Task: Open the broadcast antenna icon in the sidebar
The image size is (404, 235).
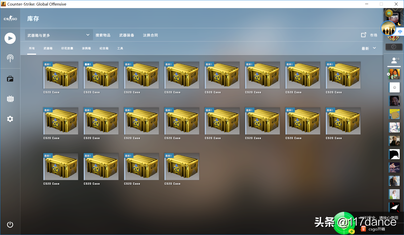Action: (x=10, y=58)
